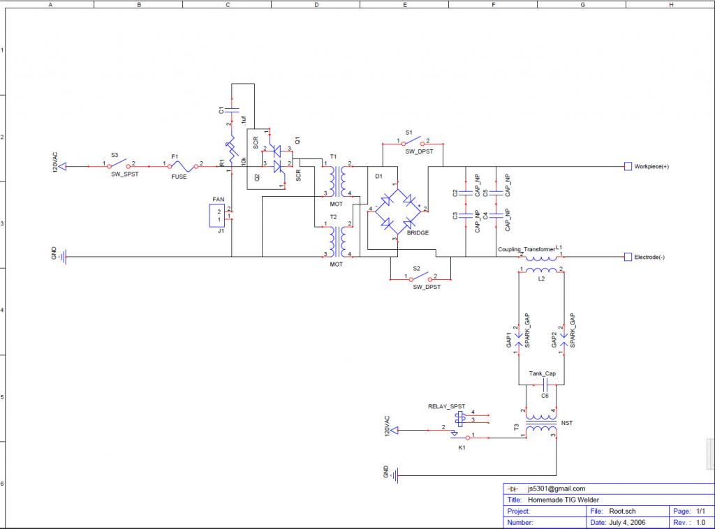Click column header A on the top ruler
The width and height of the screenshot is (715, 529).
pyautogui.click(x=50, y=5)
